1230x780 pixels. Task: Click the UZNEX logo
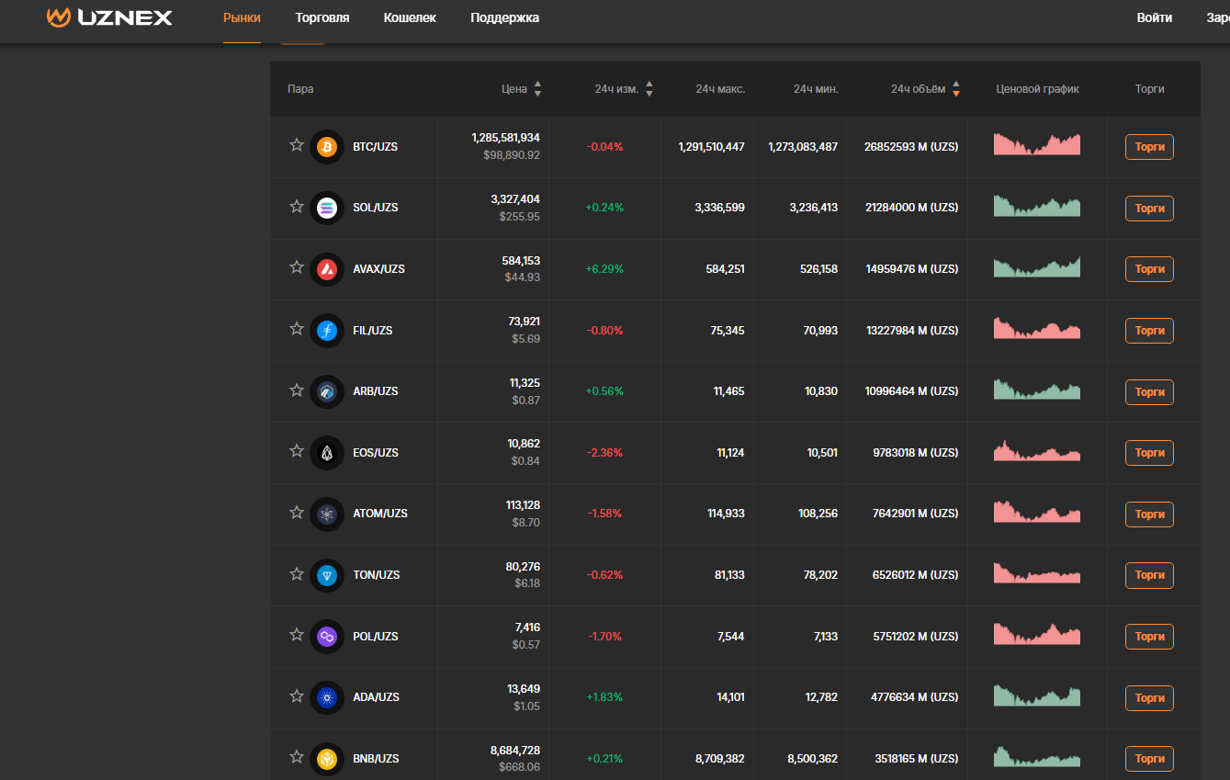(109, 17)
